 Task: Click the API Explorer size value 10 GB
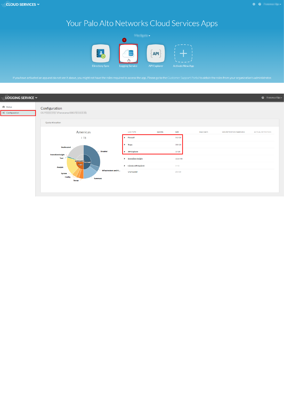(x=178, y=152)
